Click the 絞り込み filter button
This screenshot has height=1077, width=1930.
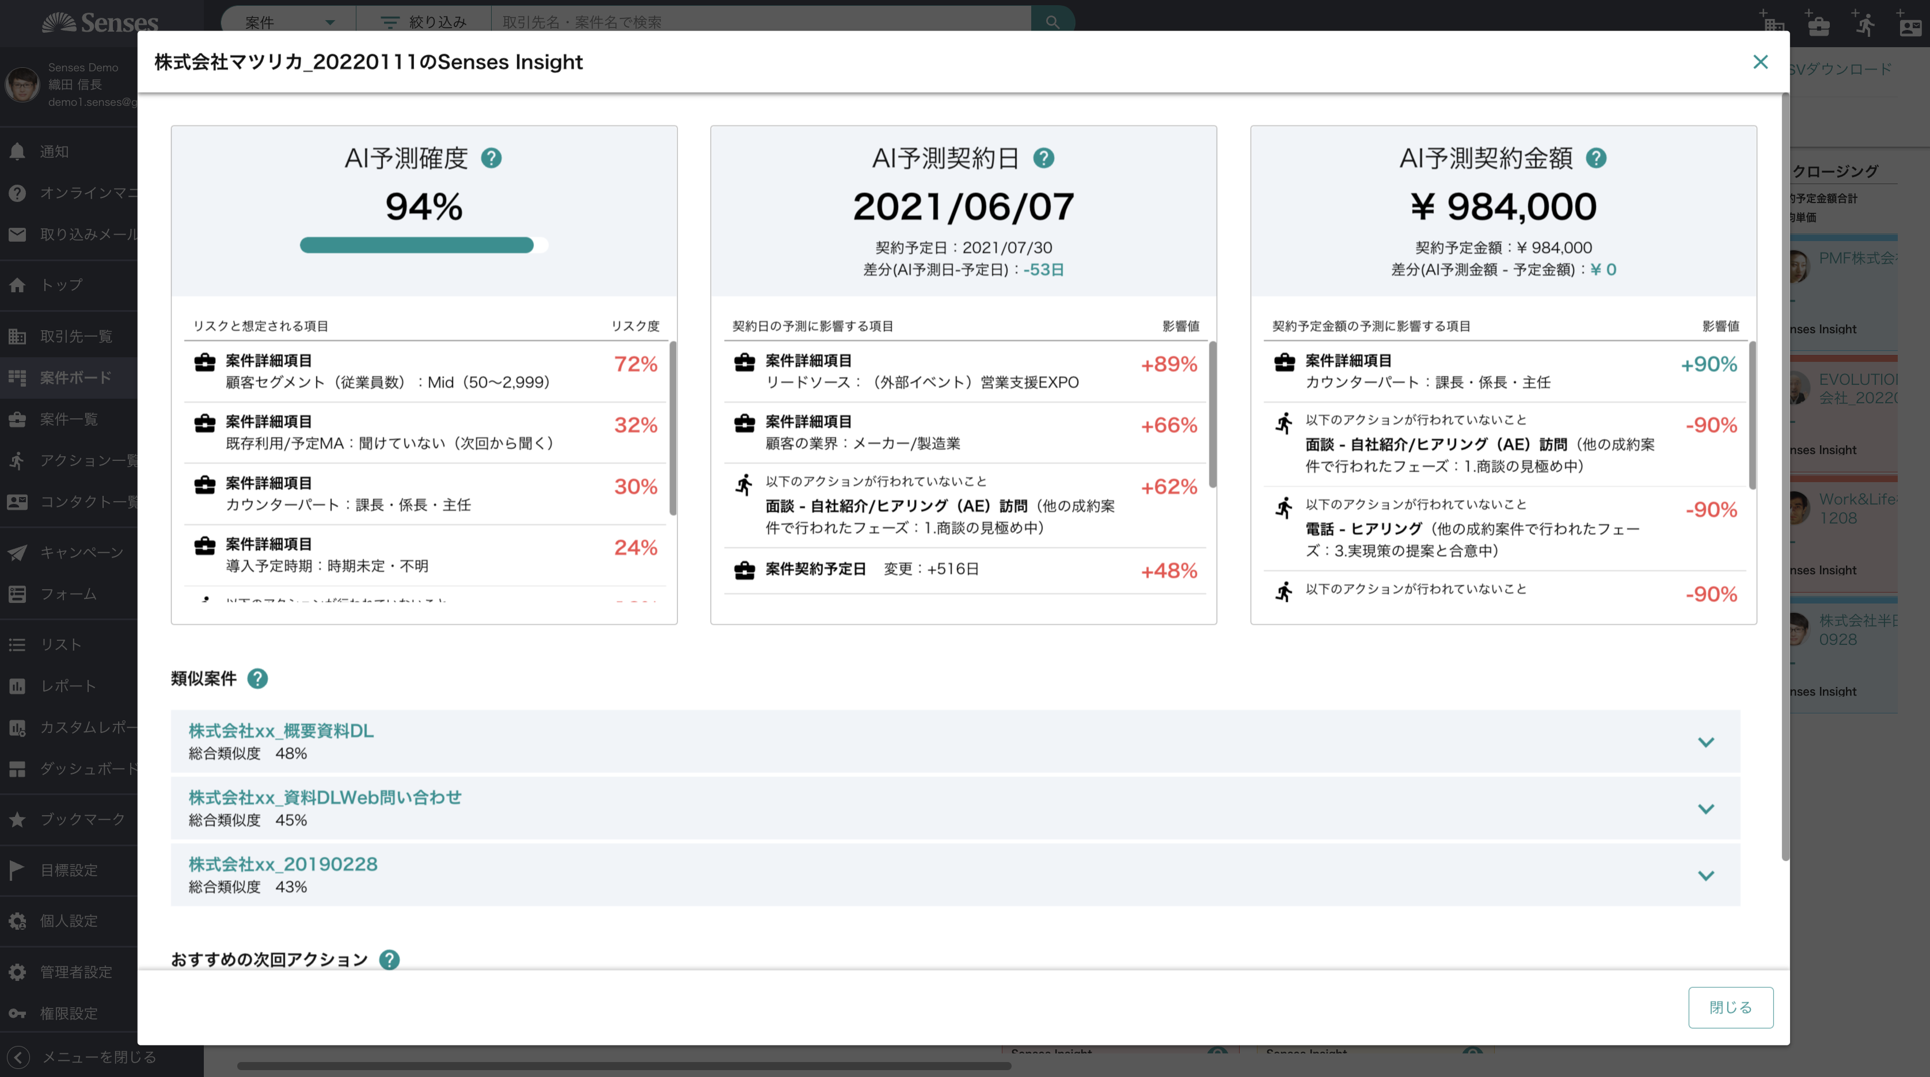point(423,22)
